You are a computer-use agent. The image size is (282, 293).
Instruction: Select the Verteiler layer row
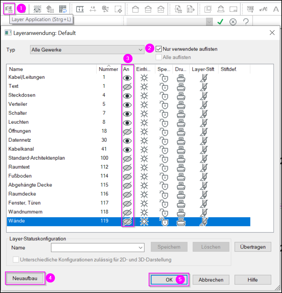(x=128, y=104)
